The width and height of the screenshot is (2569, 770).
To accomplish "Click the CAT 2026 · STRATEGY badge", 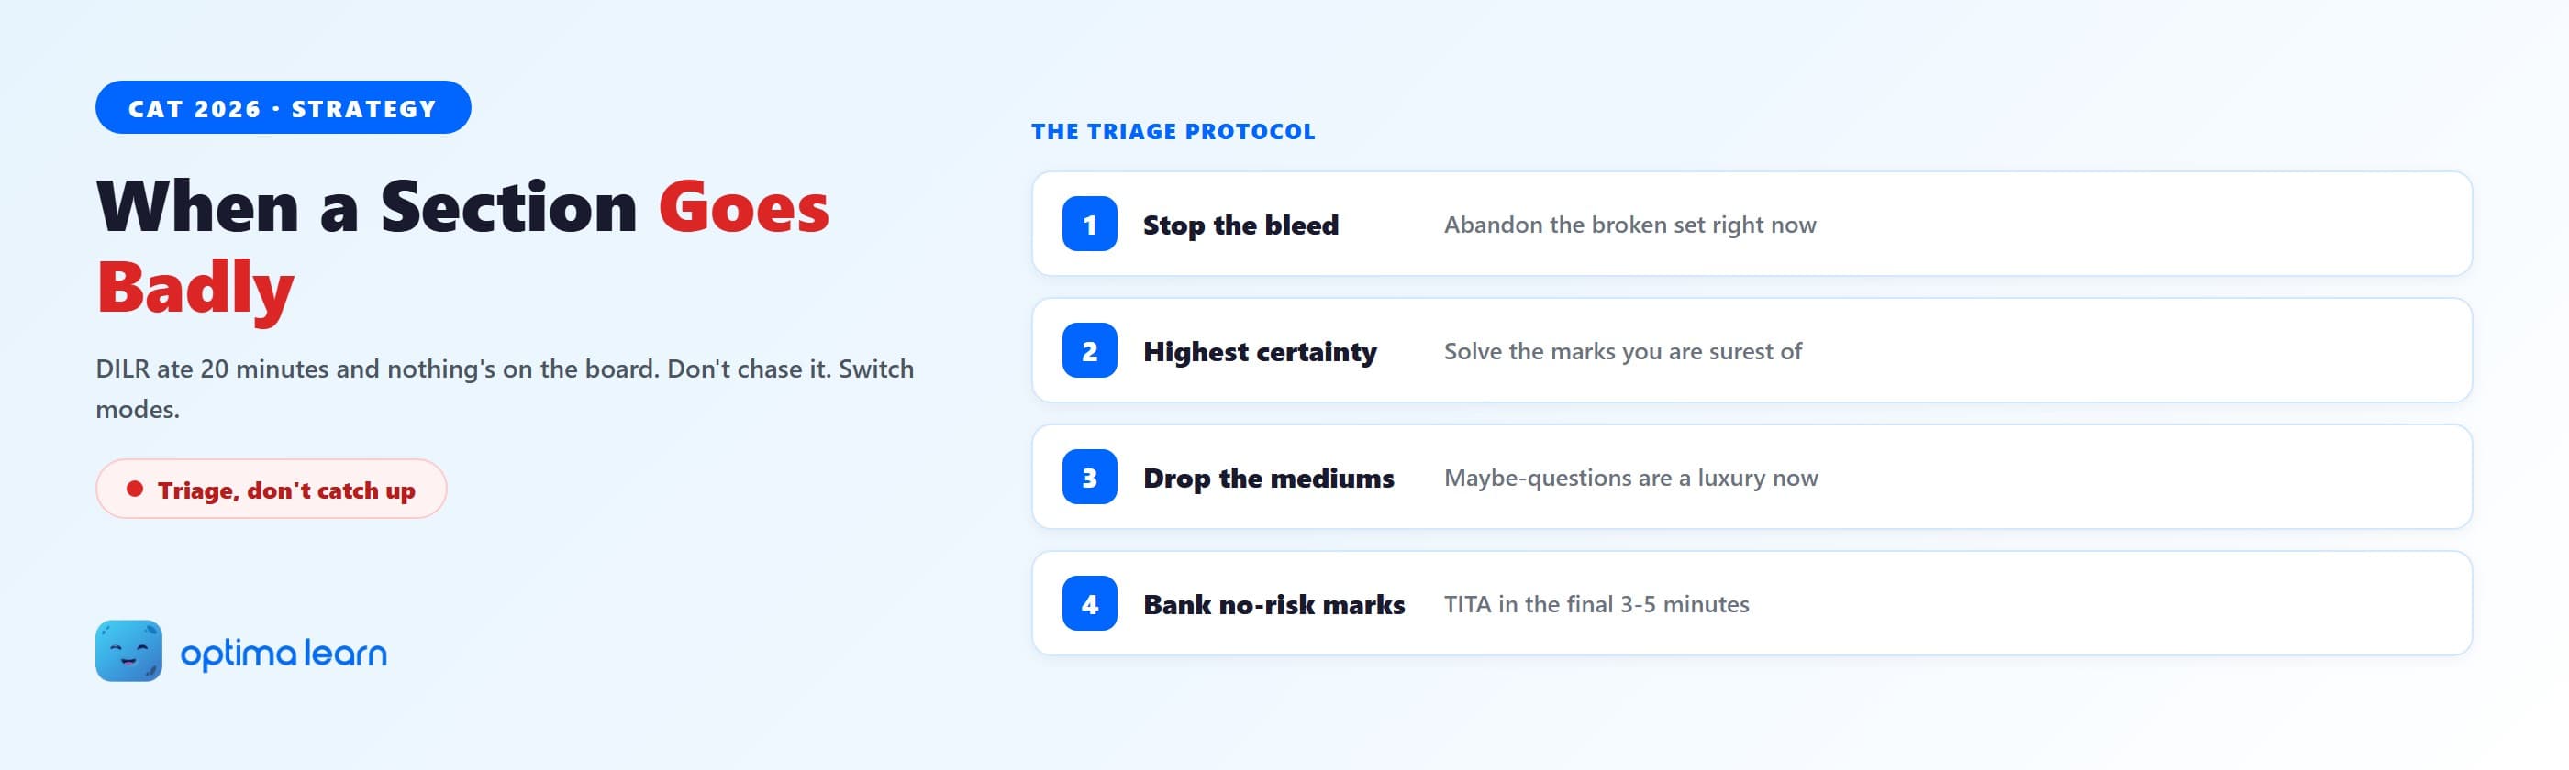I will pos(284,107).
